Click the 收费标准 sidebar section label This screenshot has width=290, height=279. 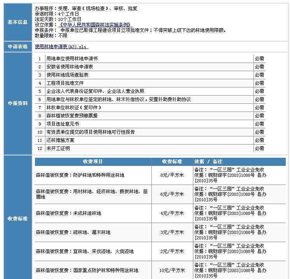(x=17, y=218)
